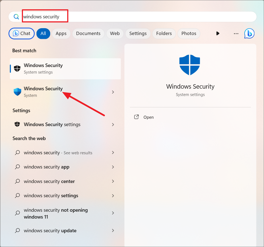Click 'System settings' under preview title
The image size is (264, 247).
coord(190,95)
